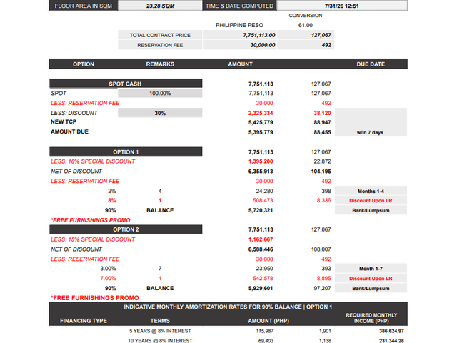Click the Total Contract Price label
The image size is (457, 343).
pyautogui.click(x=160, y=35)
